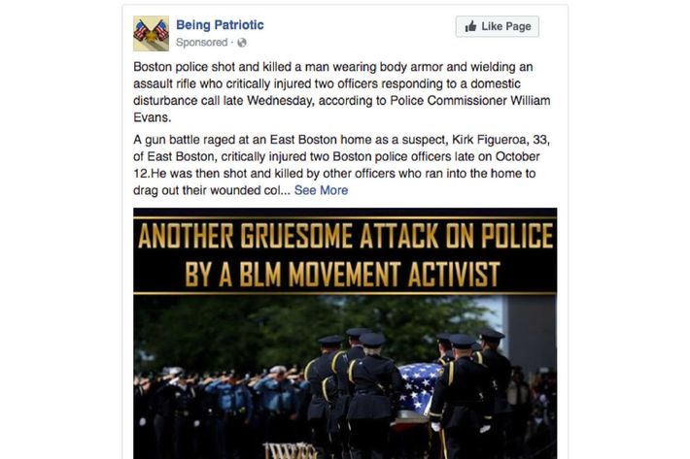Screen dimensions: 690x459
Task: Click the second paragraph starting 'A gun battle'
Action: [341, 165]
